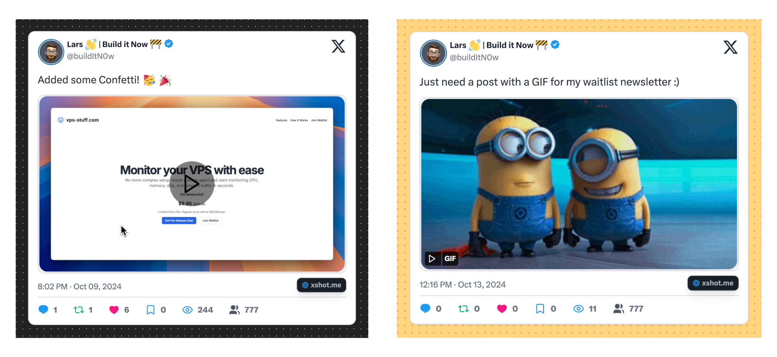Bookmark the GIF post
This screenshot has height=357, width=777.
point(540,309)
